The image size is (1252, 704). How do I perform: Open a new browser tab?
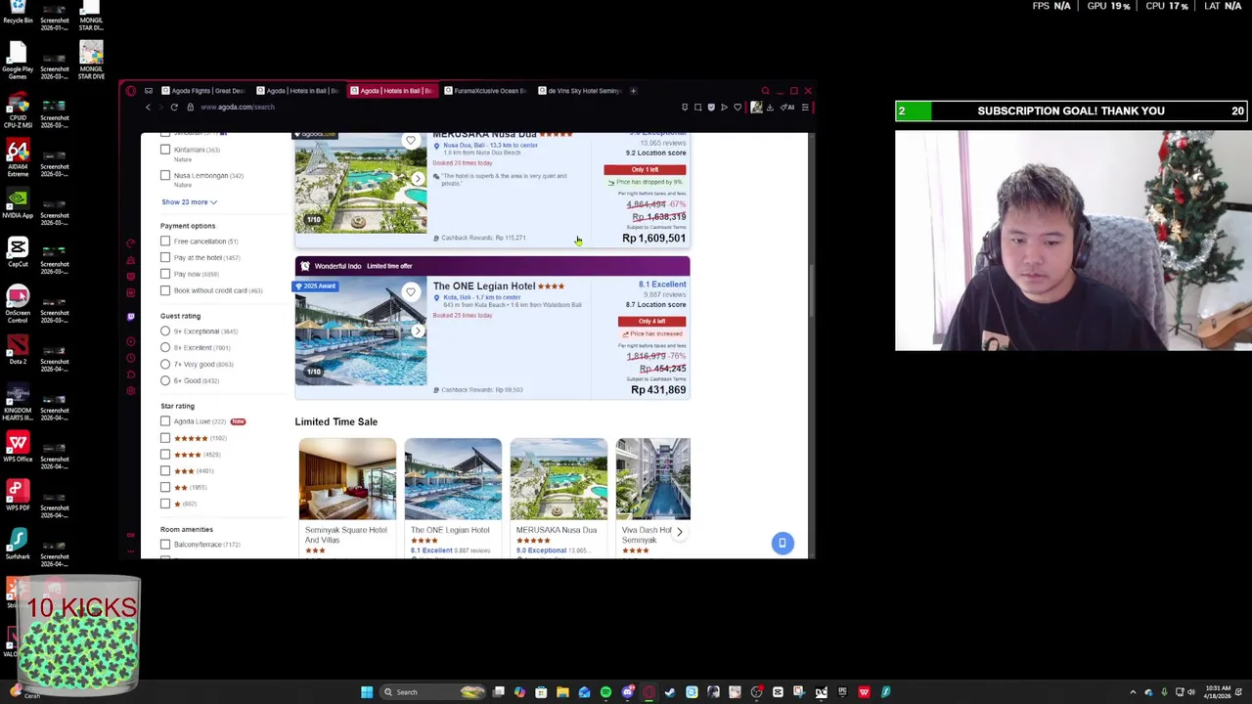[633, 91]
